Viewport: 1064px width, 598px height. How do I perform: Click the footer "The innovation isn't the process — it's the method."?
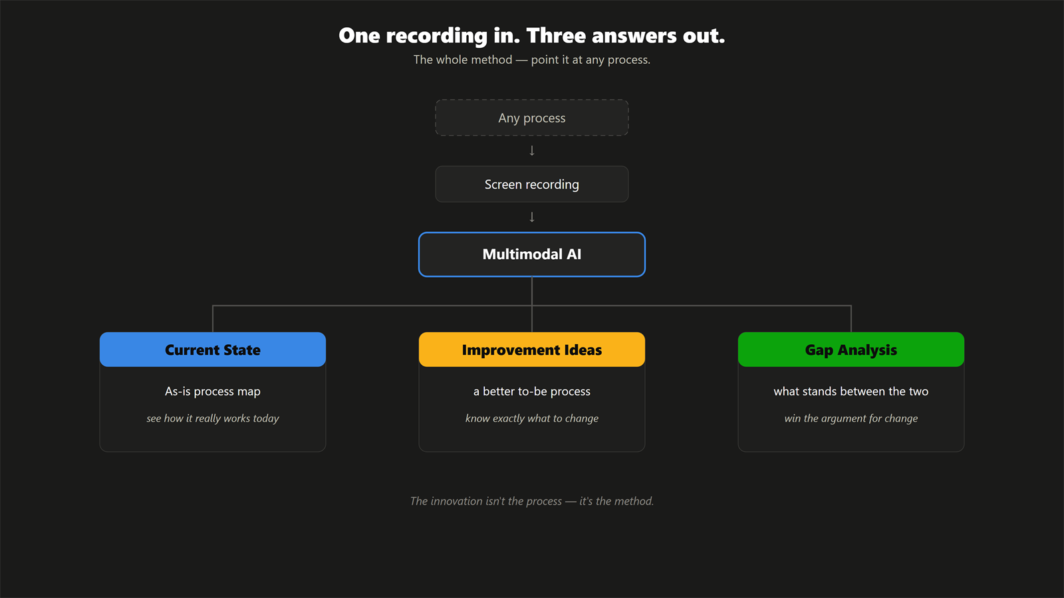tap(532, 501)
